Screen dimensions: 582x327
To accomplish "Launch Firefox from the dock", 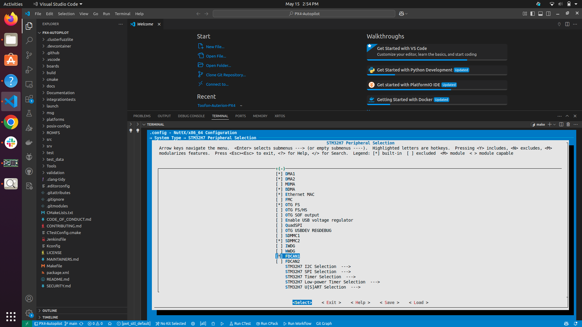I will click(x=11, y=19).
